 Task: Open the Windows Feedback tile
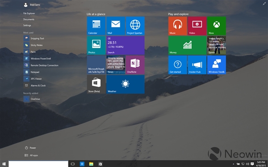coord(217,65)
